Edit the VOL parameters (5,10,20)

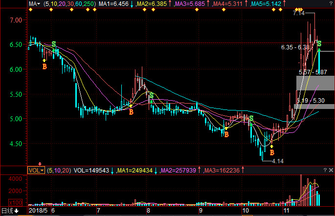click(59, 171)
